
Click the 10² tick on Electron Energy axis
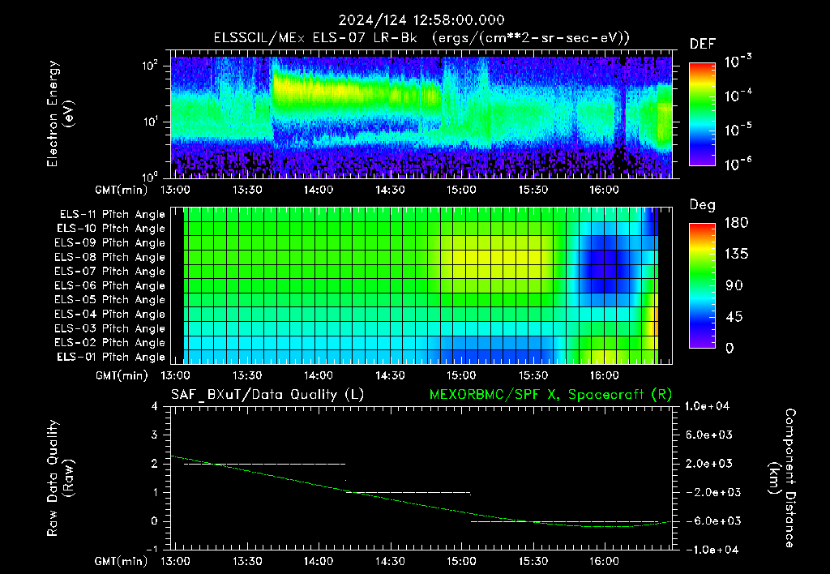click(150, 66)
